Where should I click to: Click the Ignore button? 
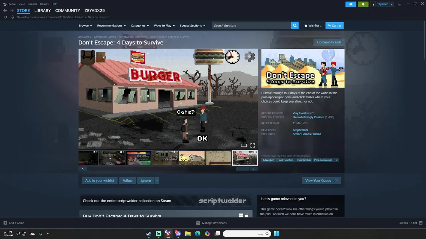coord(146,181)
